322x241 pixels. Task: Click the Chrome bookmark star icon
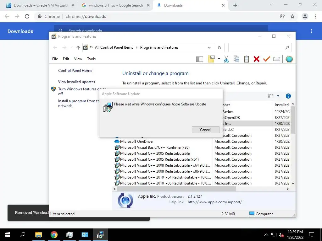coord(292,16)
